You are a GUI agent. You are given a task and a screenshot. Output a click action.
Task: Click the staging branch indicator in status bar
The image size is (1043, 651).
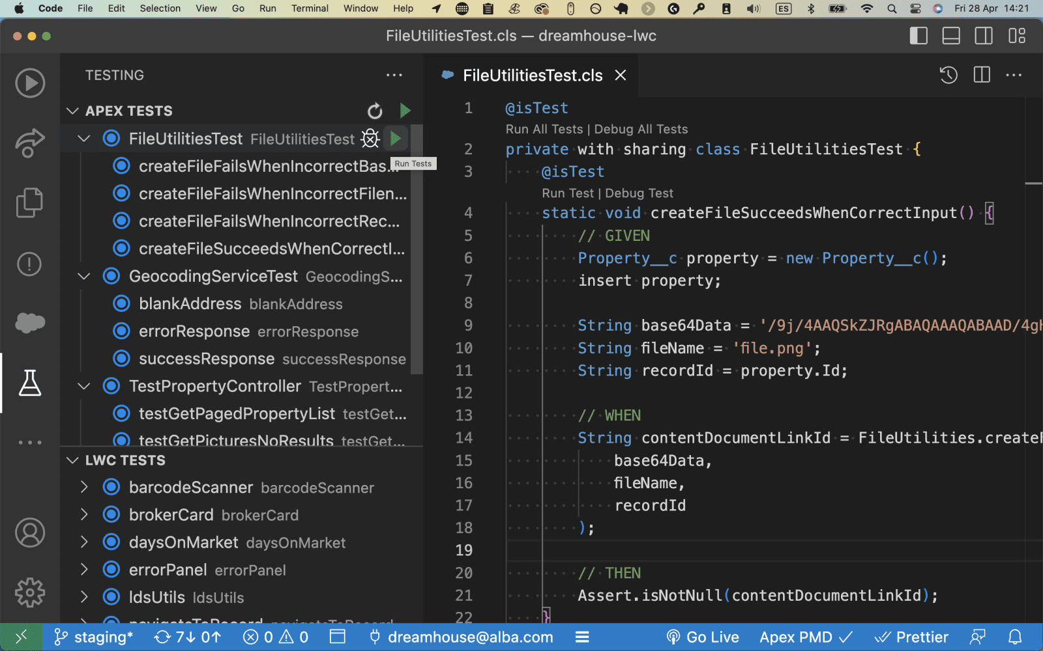[93, 637]
